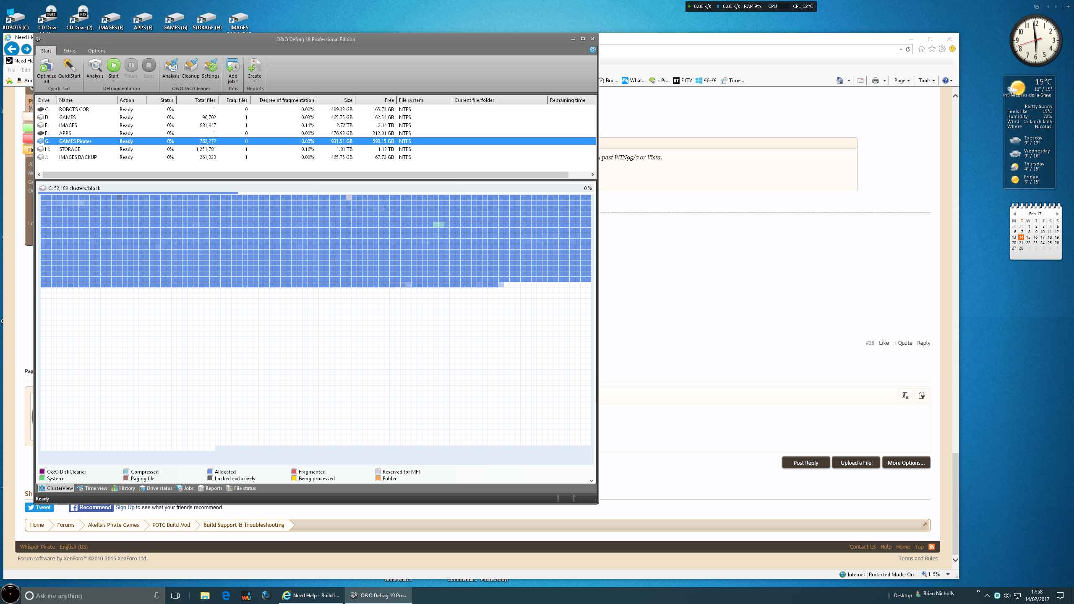Click the Add job icon
This screenshot has height=604, width=1074.
pyautogui.click(x=233, y=65)
